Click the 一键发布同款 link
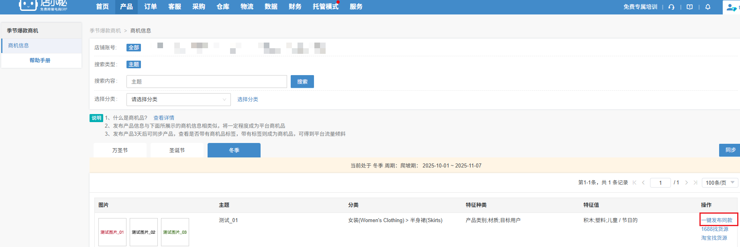 (x=717, y=220)
